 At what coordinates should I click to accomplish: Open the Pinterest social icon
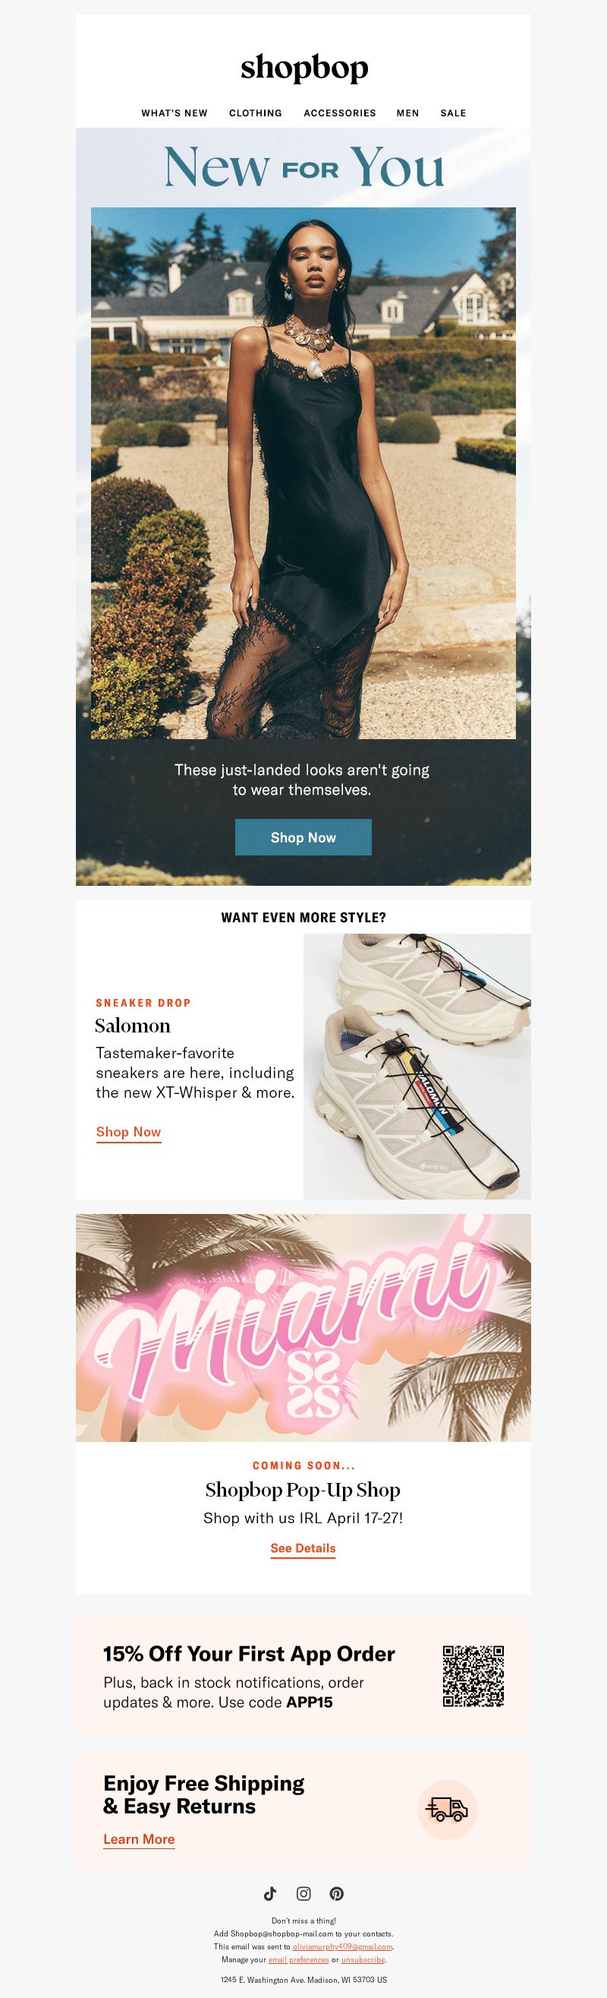tap(337, 1893)
